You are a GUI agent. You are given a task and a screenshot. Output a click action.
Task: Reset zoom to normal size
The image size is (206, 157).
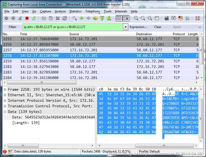pos(150,18)
